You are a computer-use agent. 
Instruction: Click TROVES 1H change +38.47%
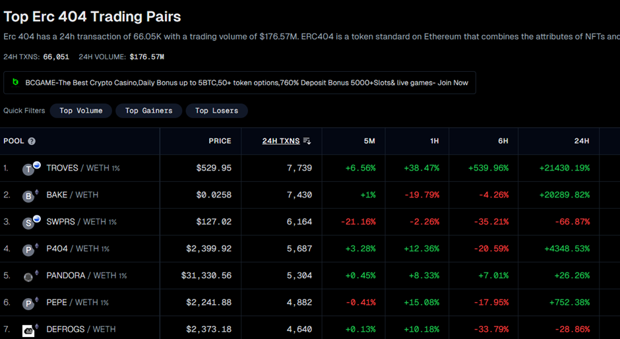point(421,168)
